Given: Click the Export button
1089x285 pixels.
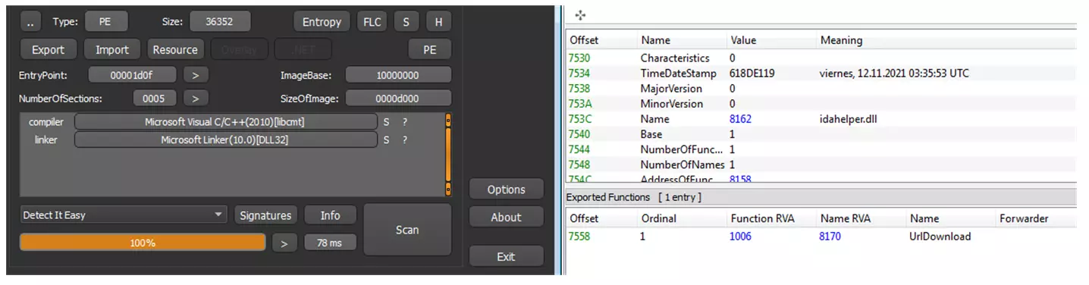Looking at the screenshot, I should pyautogui.click(x=48, y=49).
